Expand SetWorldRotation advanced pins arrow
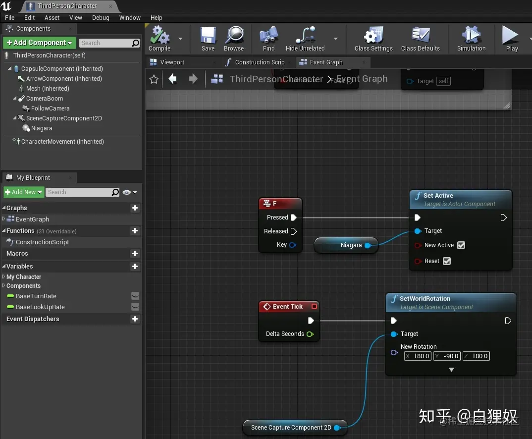 tap(451, 370)
